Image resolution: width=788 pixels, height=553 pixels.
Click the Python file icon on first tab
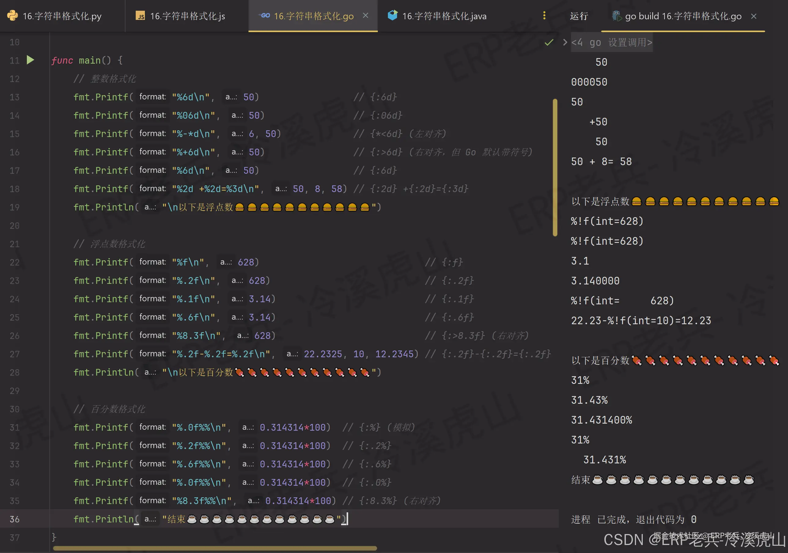tap(12, 16)
